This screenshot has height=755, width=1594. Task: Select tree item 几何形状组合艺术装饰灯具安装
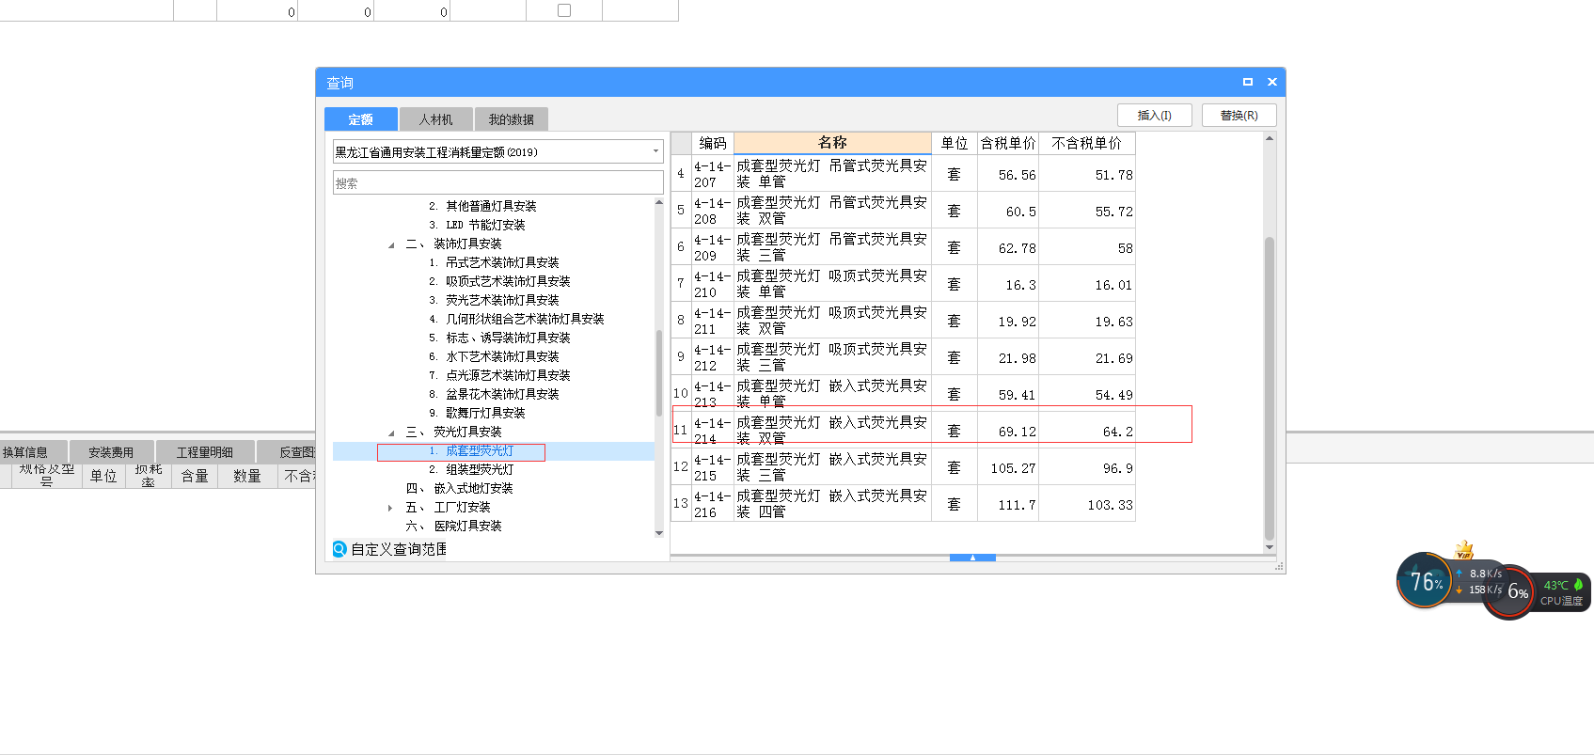525,319
